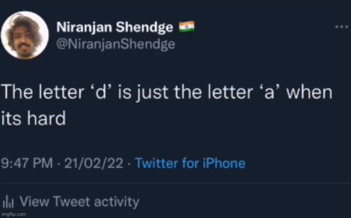This screenshot has height=218, width=351.
Task: Click the word 'when' in the tweet
Action: tap(310, 92)
